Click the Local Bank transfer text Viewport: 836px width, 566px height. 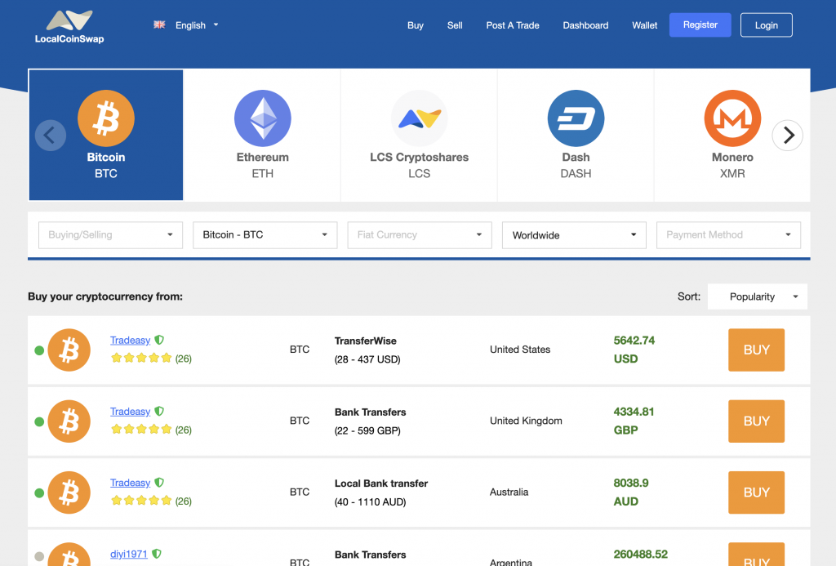(x=381, y=484)
